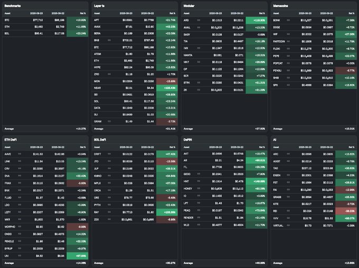359x268 pixels.
Task: Open the PEPE link icon
Action: 288,56
